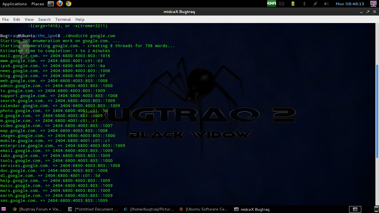Click the 'earth.google.com.' result line
Screen dimensions: 379x213
(x=56, y=196)
